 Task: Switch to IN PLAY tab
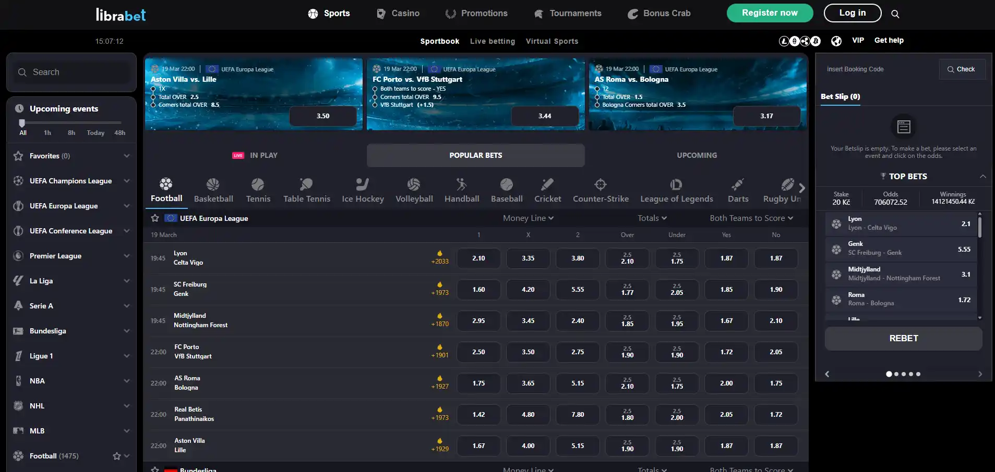[255, 155]
